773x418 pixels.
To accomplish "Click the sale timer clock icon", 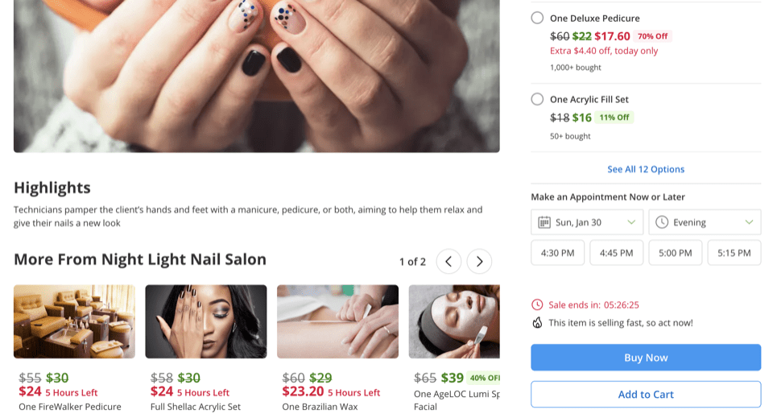I will pos(537,304).
